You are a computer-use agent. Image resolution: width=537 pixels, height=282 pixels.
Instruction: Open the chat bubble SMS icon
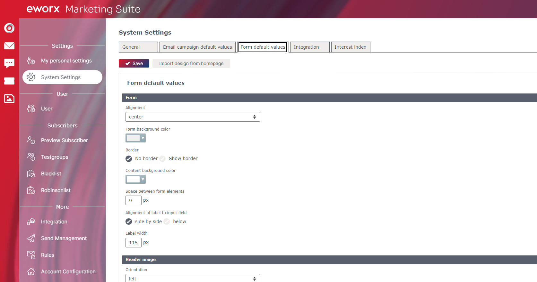(9, 63)
